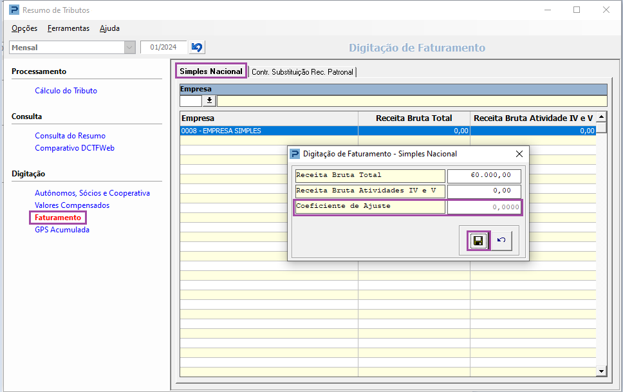Click the Resumo de Tributos app icon in the title bar
623x392 pixels.
[x=14, y=10]
